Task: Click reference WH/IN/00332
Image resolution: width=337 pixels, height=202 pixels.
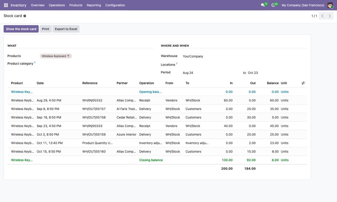Action: point(92,100)
